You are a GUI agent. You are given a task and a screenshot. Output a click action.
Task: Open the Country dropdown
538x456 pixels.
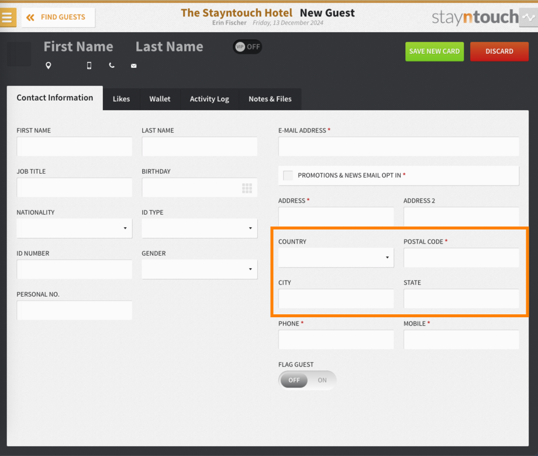(336, 258)
